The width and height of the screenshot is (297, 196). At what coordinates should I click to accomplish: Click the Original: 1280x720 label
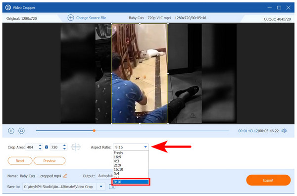pyautogui.click(x=22, y=18)
